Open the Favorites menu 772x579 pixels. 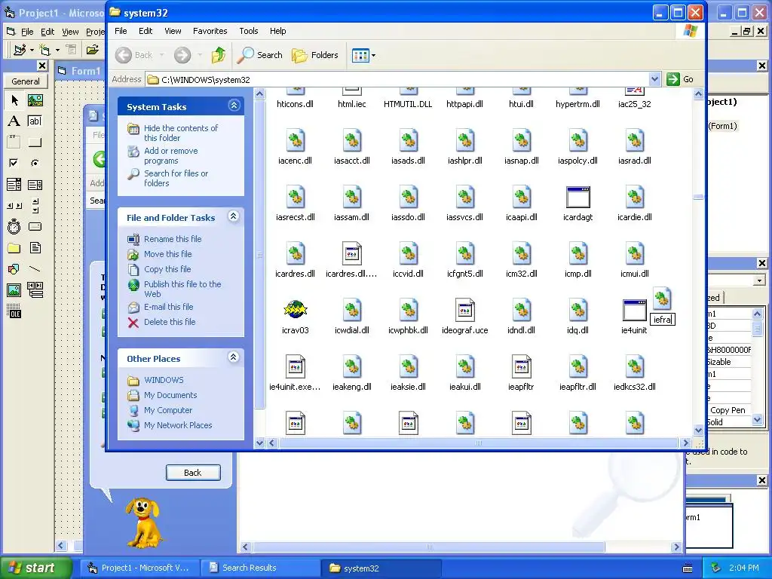click(210, 31)
